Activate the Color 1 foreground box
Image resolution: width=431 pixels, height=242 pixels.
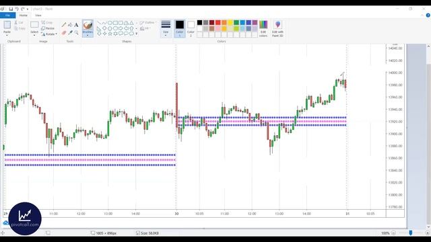pyautogui.click(x=180, y=28)
